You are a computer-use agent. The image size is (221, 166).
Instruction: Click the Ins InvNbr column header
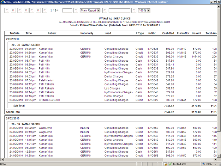(183, 33)
